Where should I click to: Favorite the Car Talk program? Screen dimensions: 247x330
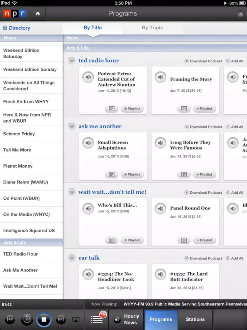click(71, 258)
